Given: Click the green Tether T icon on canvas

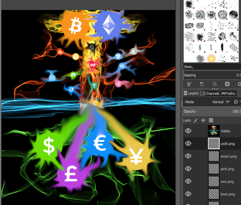Looking at the screenshot, I should coord(94,86).
